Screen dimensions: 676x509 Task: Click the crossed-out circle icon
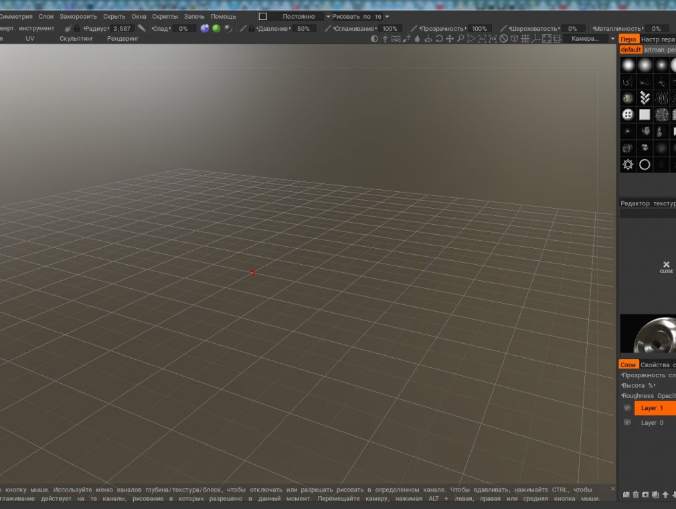[503, 39]
